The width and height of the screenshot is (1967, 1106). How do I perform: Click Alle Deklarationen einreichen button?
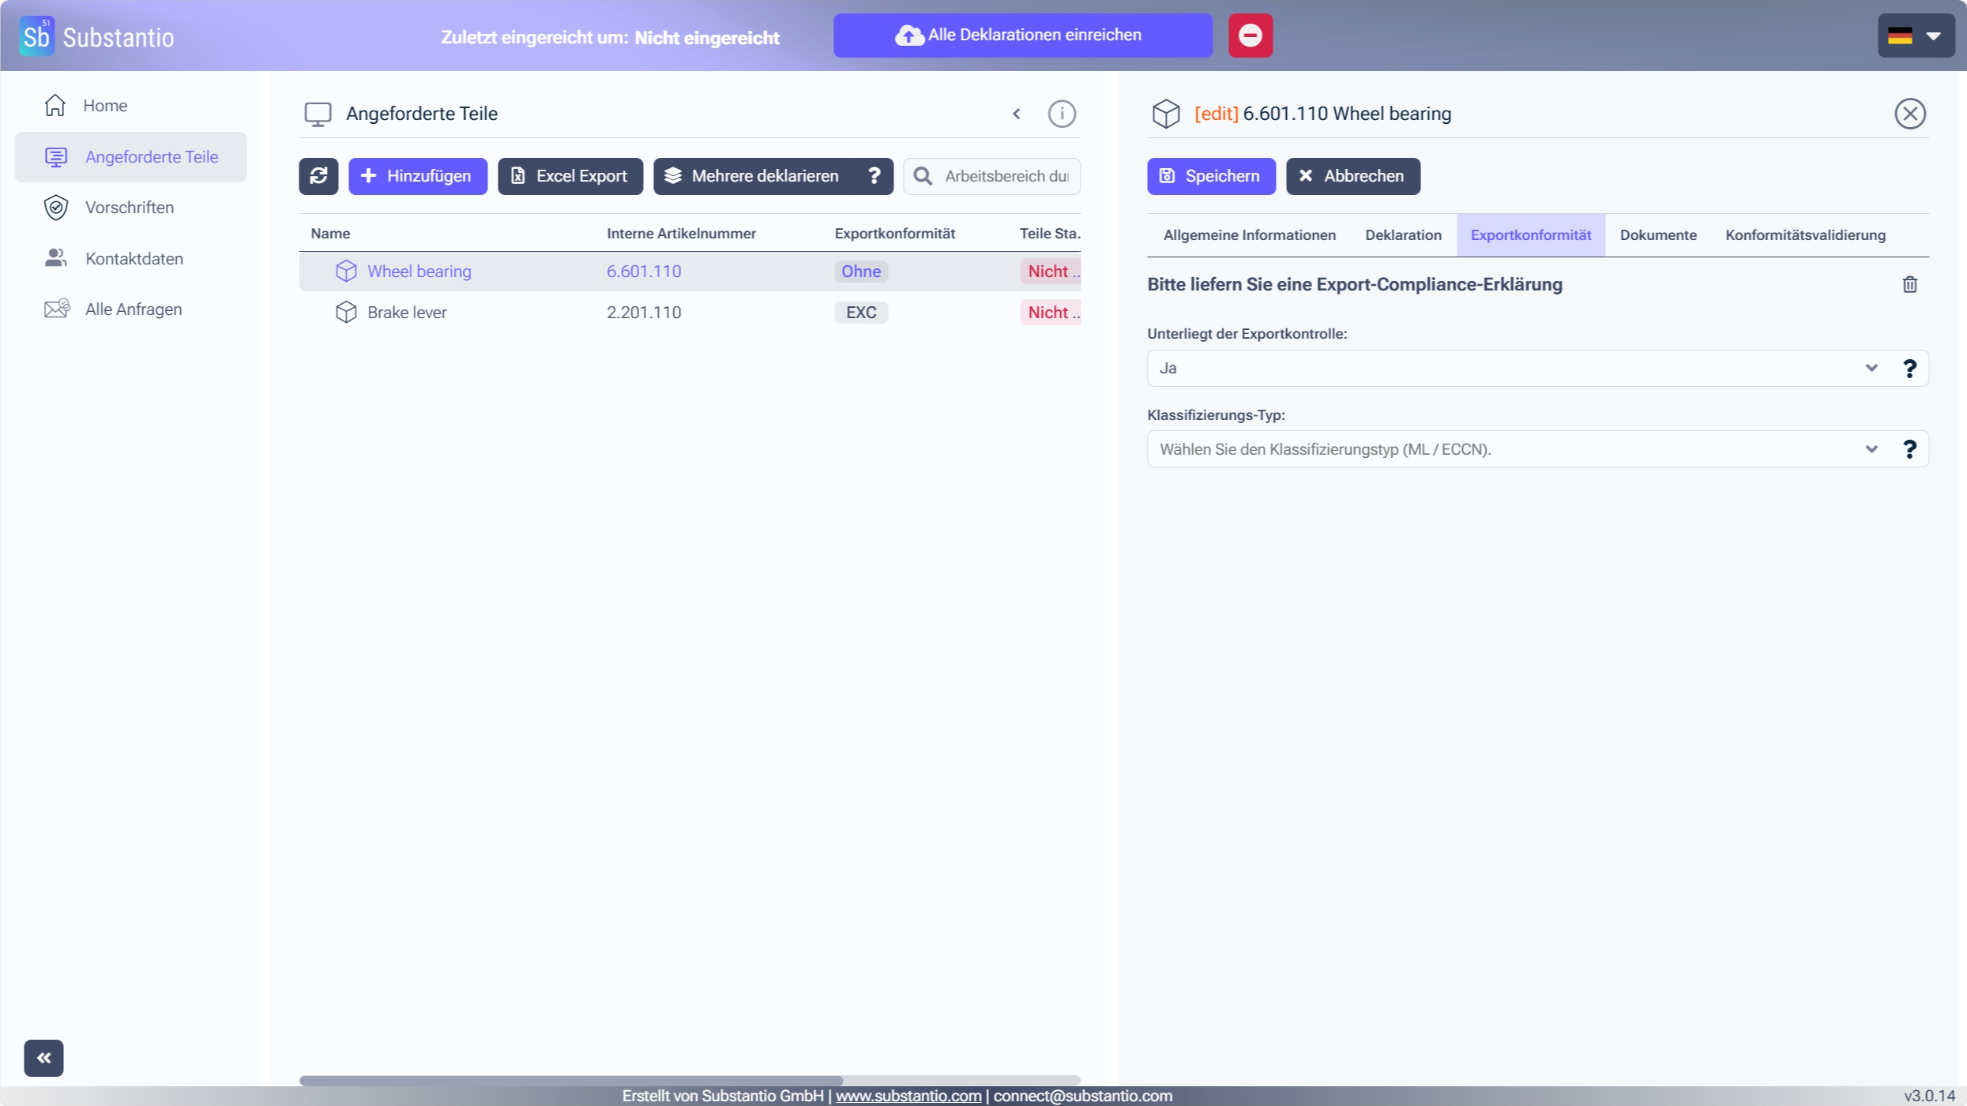coord(1022,36)
